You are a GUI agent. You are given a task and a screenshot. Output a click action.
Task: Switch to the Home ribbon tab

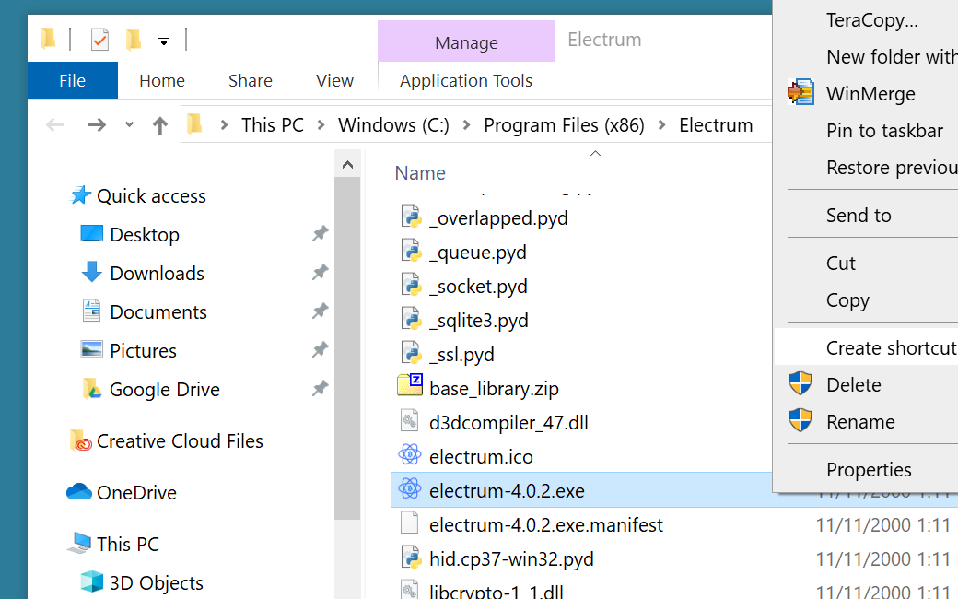[x=162, y=80]
